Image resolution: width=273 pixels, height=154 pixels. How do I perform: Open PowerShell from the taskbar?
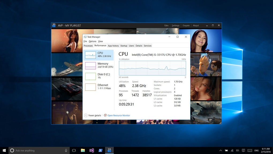pos(100,150)
